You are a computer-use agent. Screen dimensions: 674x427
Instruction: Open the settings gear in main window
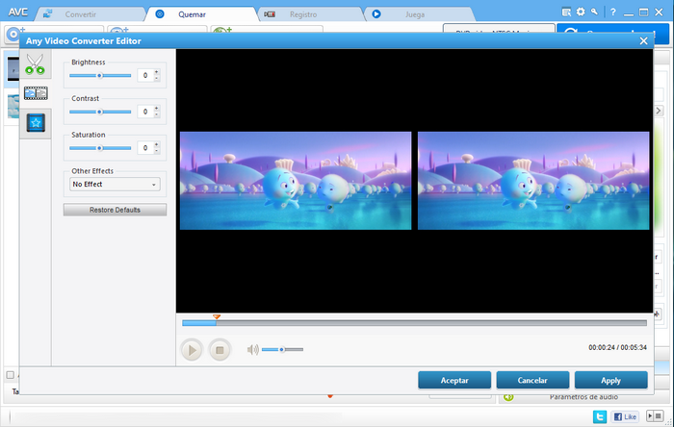pos(581,12)
